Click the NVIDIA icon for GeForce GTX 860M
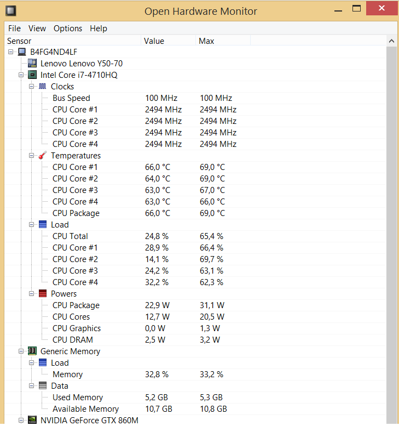Viewport: 399px width, 426px height. 32,420
